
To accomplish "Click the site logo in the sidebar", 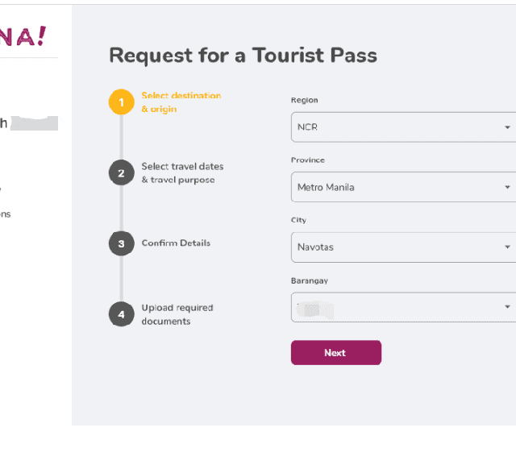I will 24,36.
